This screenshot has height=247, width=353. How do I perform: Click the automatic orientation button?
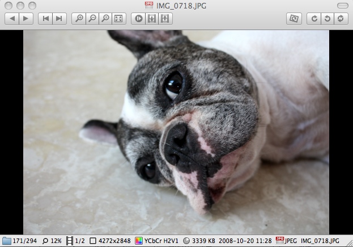[294, 19]
